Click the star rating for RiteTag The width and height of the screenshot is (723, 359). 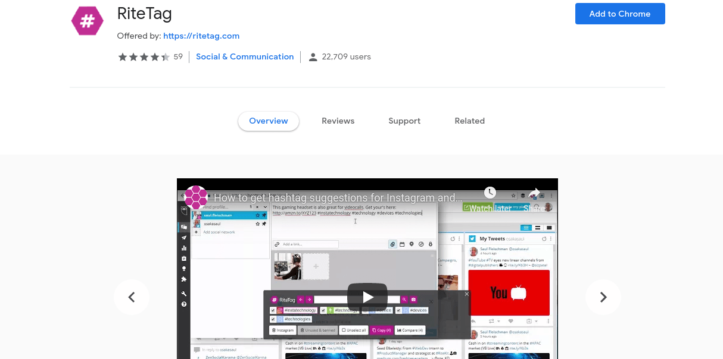pyautogui.click(x=144, y=57)
